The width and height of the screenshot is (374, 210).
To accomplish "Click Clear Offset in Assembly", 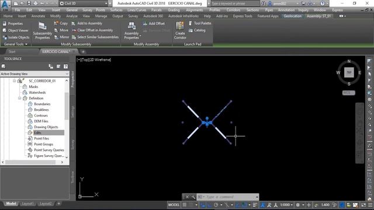I will (92, 30).
